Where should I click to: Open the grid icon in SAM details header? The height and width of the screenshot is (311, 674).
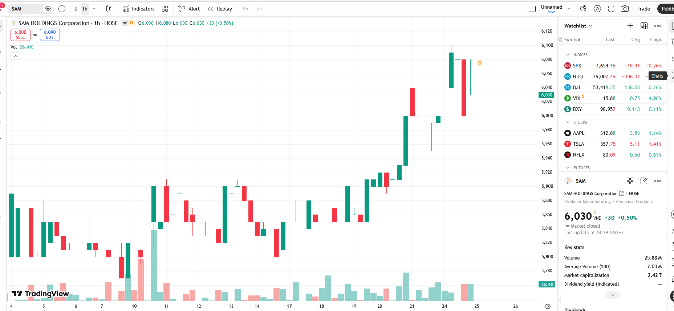pos(630,181)
